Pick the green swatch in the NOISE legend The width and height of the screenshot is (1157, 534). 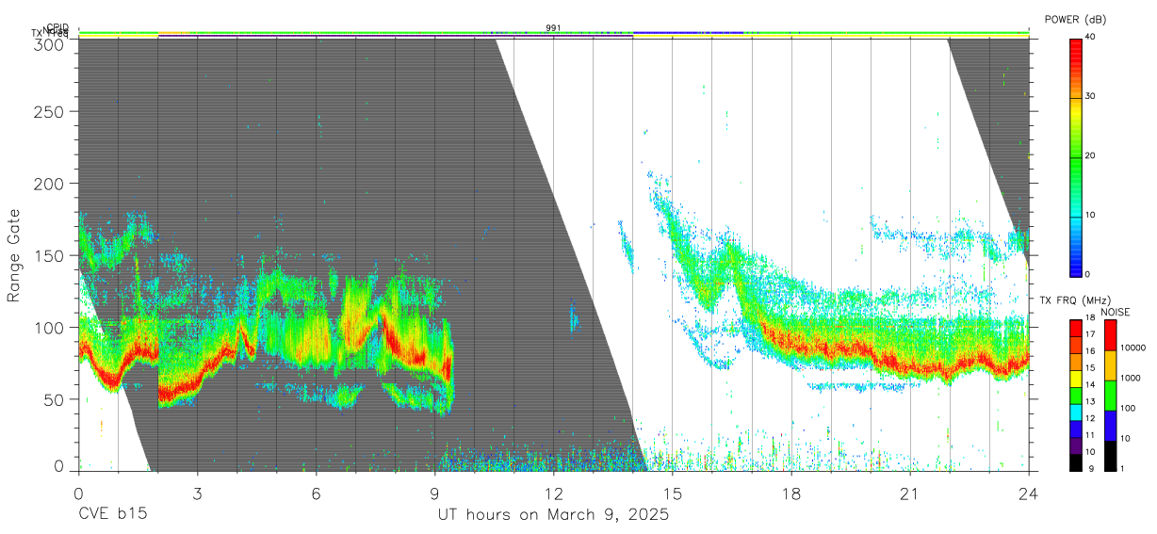pyautogui.click(x=1109, y=396)
